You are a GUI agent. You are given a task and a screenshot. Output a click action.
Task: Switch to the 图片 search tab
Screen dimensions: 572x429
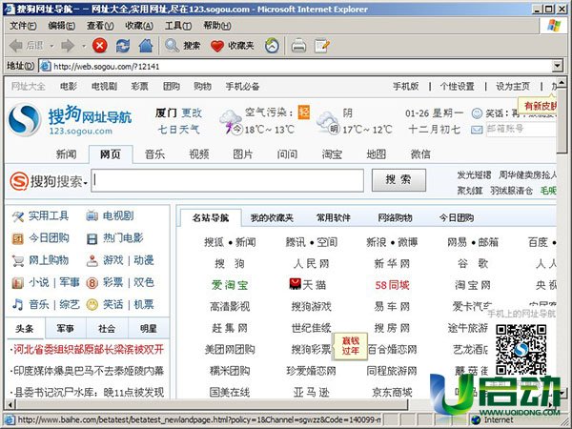243,154
